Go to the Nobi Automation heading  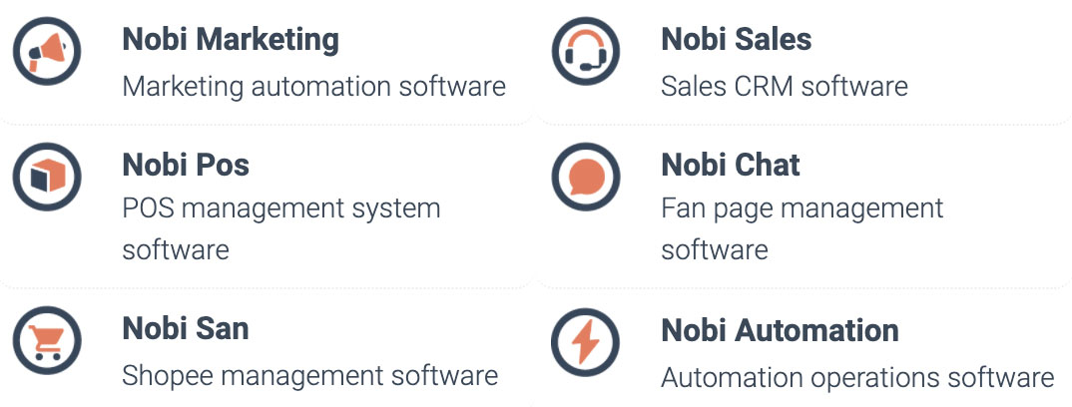click(x=780, y=330)
